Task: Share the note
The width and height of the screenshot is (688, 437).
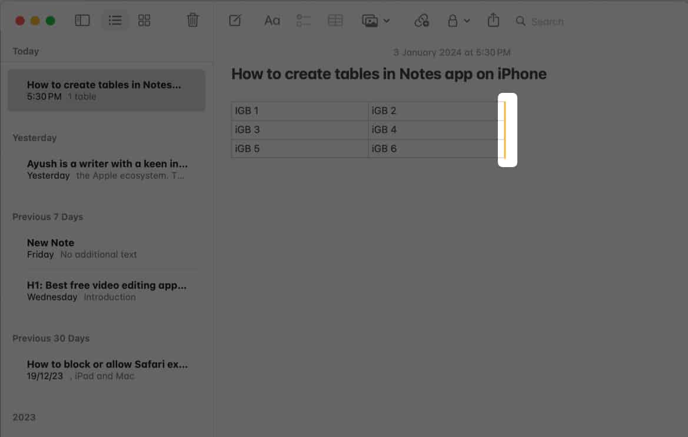Action: [493, 20]
